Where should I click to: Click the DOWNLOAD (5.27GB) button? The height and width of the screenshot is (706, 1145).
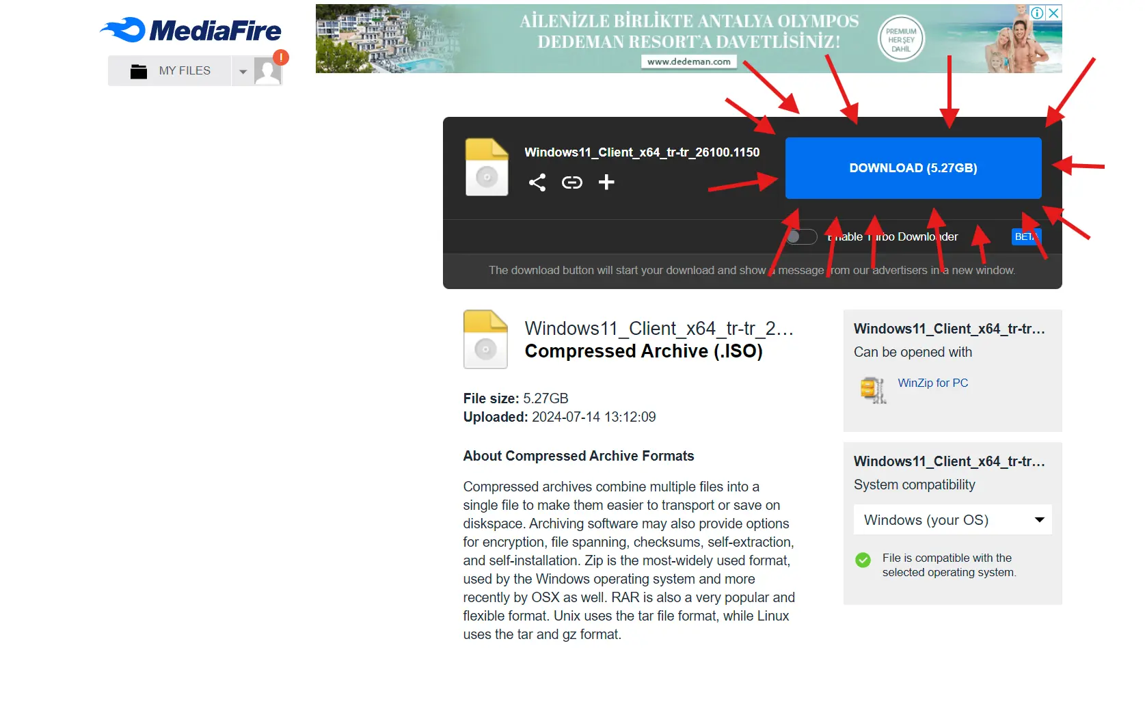pos(913,168)
